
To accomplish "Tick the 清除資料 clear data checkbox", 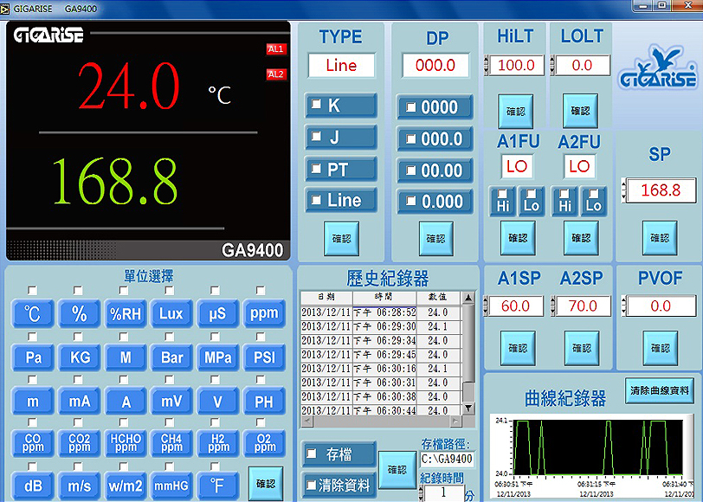I will pos(311,485).
